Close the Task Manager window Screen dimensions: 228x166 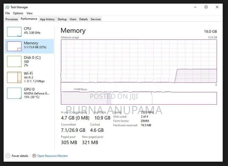click(x=217, y=7)
